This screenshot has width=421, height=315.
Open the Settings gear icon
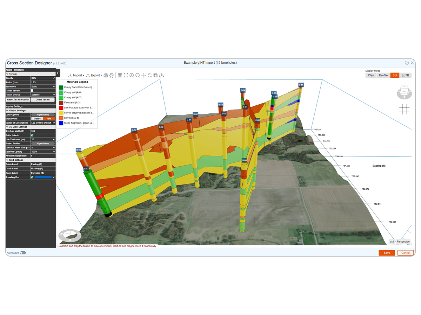click(x=112, y=75)
